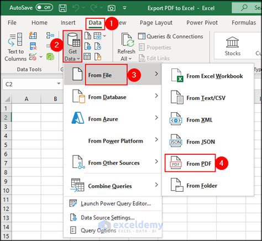
Task: Toggle the AutoSave switch
Action: coord(44,8)
